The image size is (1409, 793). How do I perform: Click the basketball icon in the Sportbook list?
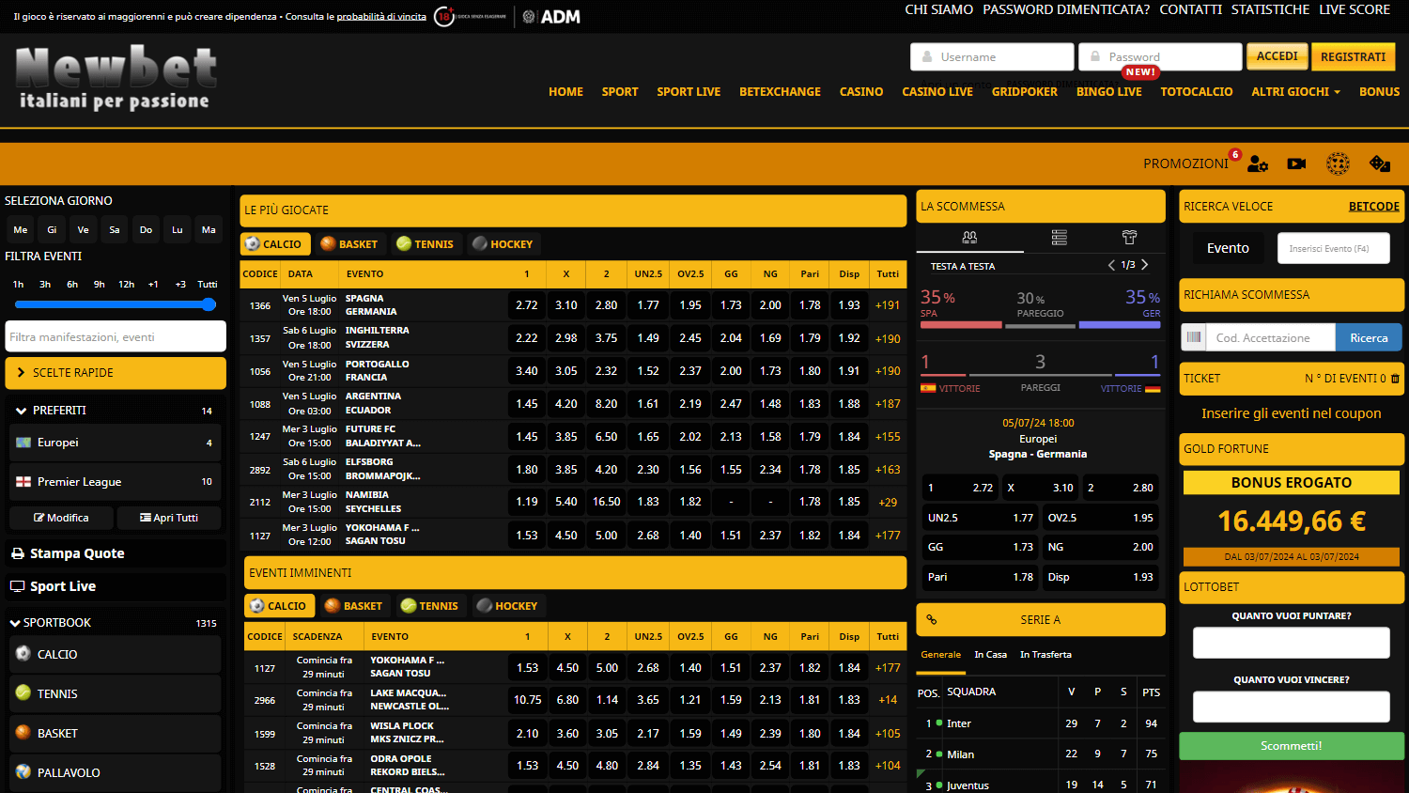[x=23, y=733]
